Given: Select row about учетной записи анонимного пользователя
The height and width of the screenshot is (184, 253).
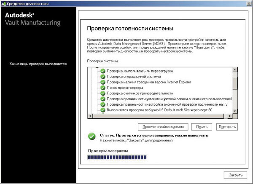Looking at the screenshot, I should pos(170,99).
